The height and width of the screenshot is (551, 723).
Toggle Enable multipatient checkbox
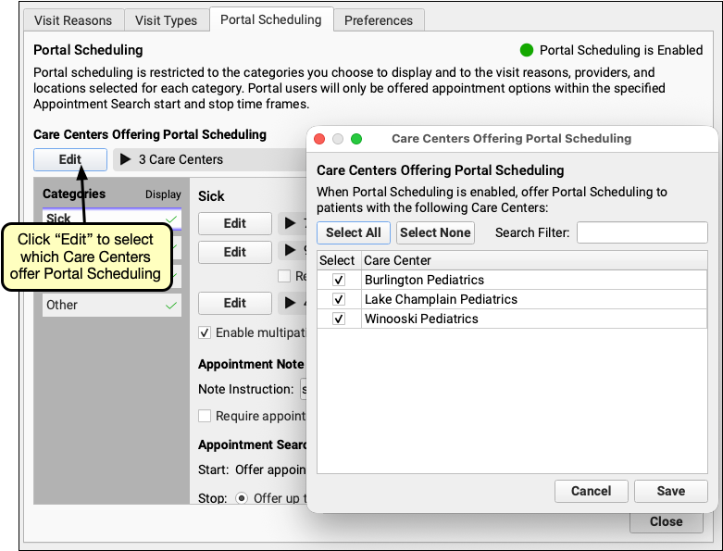[x=206, y=332]
